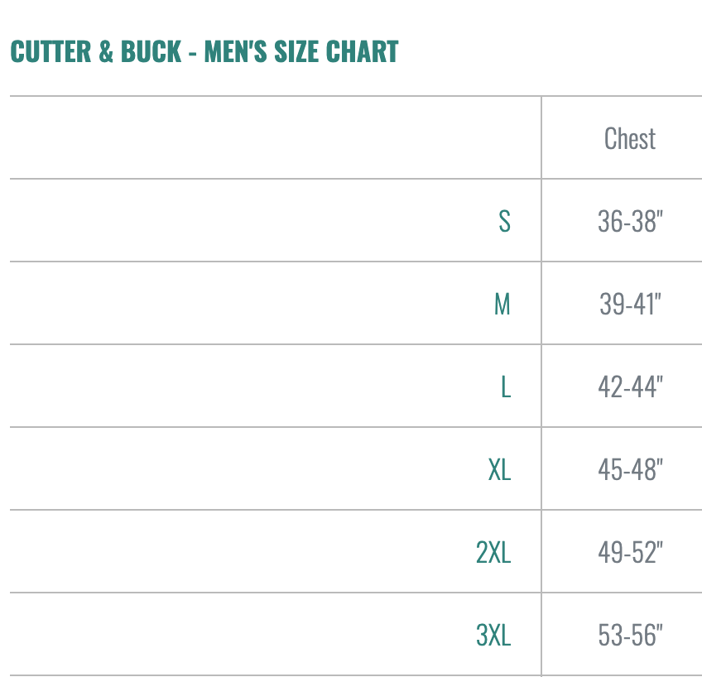The width and height of the screenshot is (702, 677).
Task: Select the S size label
Action: (x=504, y=221)
